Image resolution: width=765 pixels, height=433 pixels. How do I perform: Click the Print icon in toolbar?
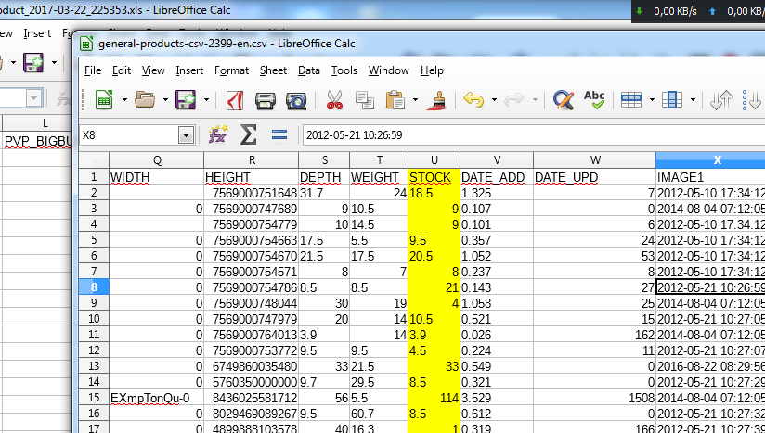point(266,100)
